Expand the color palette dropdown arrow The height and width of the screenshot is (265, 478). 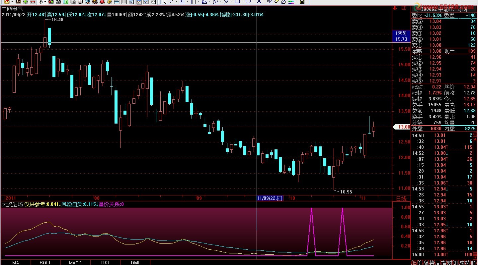tap(296, 2)
